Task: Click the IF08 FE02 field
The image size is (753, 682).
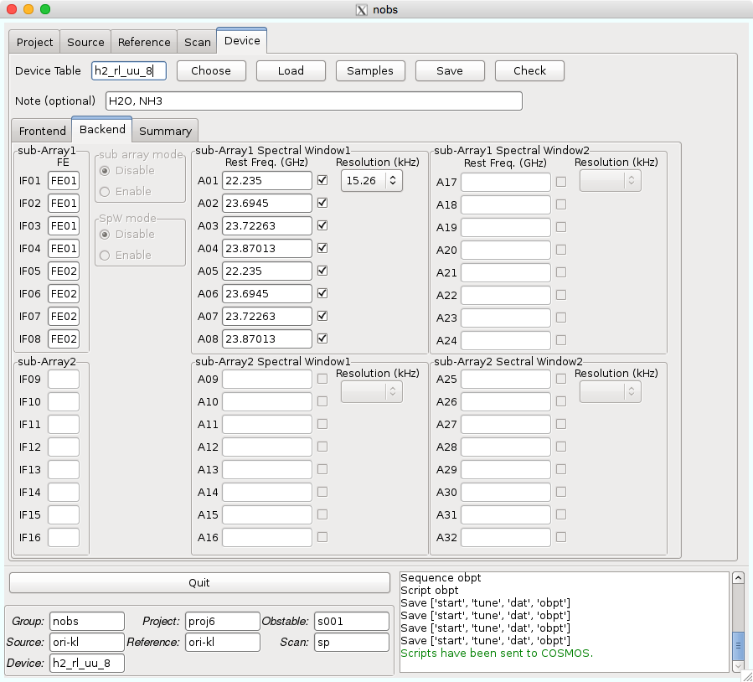Action: click(64, 338)
